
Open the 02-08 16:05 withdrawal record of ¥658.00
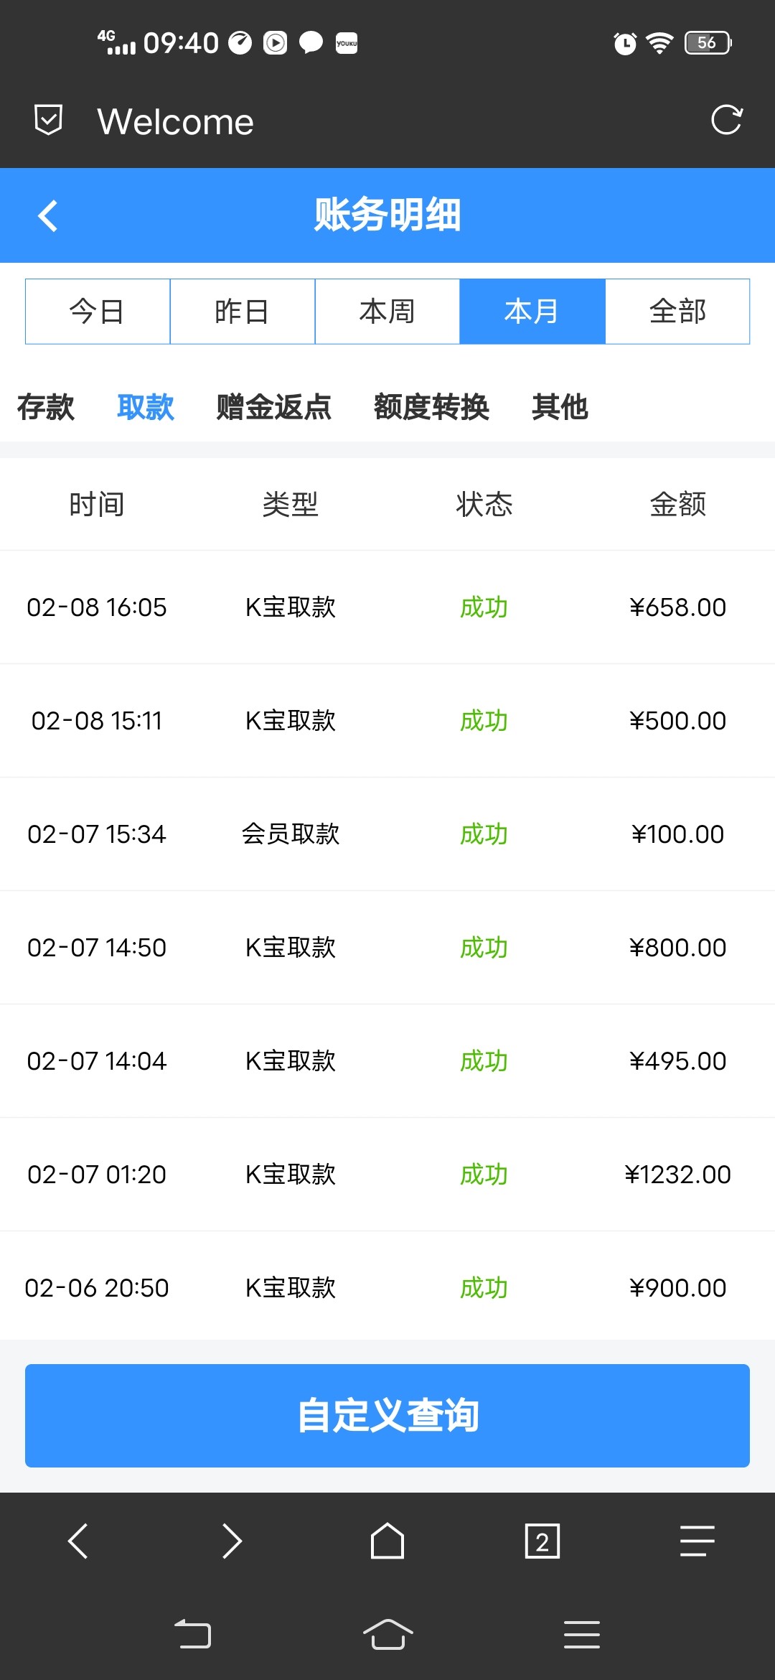[x=387, y=607]
